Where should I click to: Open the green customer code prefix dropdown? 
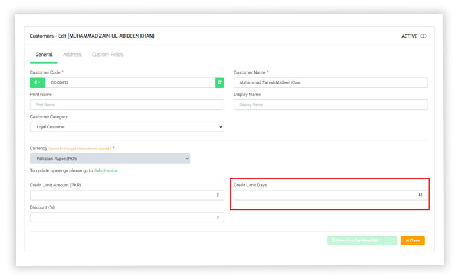click(38, 82)
